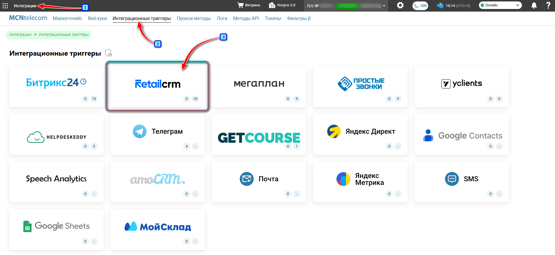Viewport: 555px width, 255px height.
Task: Click the Telegram paper plane icon
Action: pyautogui.click(x=140, y=131)
